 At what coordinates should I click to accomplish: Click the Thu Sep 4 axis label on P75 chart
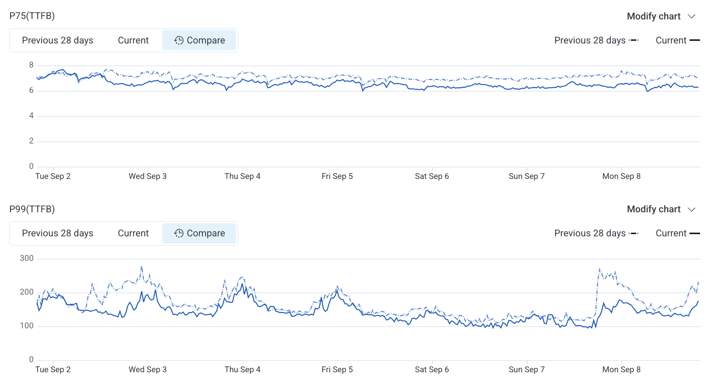(242, 176)
